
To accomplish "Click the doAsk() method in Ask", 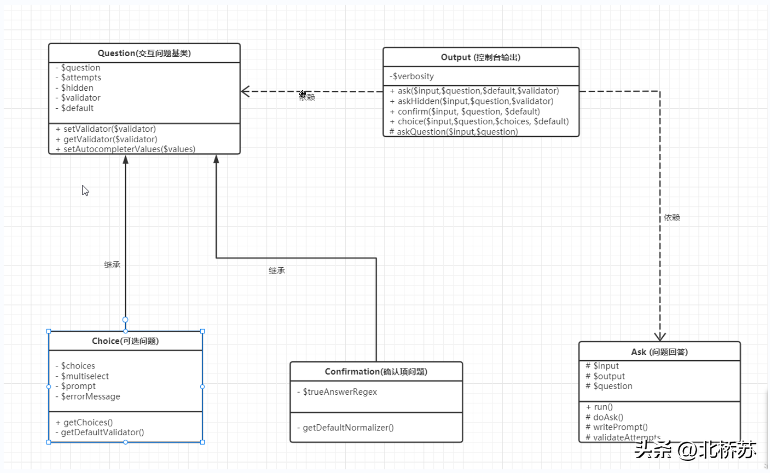I will 605,417.
